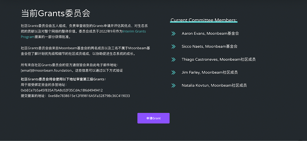Click the double-chevron icon beside Sicco Naets
Screen dimensions: 307x141
click(x=173, y=46)
